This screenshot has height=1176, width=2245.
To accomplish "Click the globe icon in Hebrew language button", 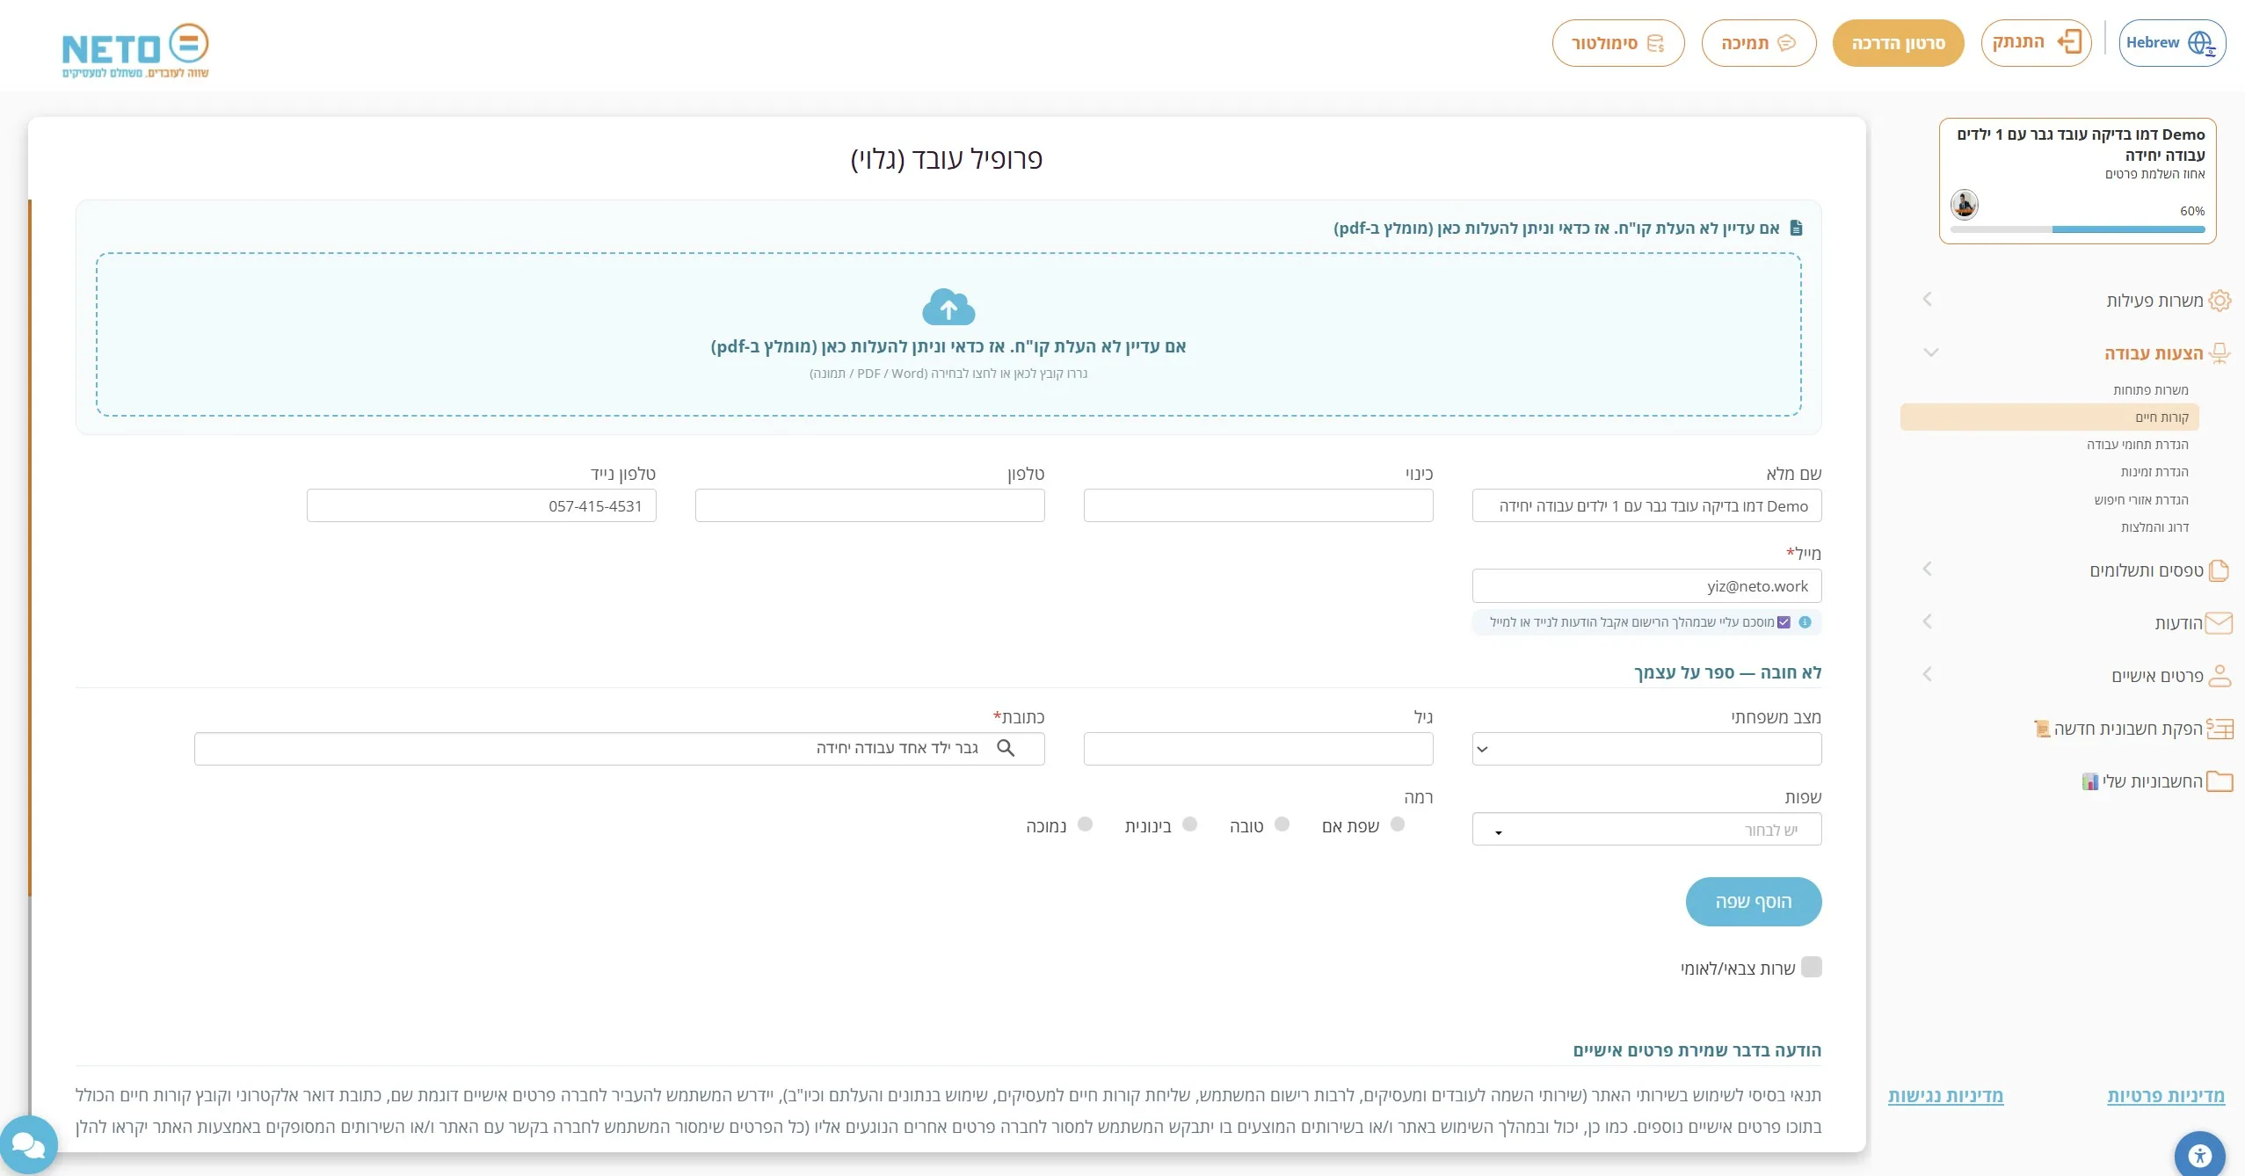I will (x=2202, y=43).
